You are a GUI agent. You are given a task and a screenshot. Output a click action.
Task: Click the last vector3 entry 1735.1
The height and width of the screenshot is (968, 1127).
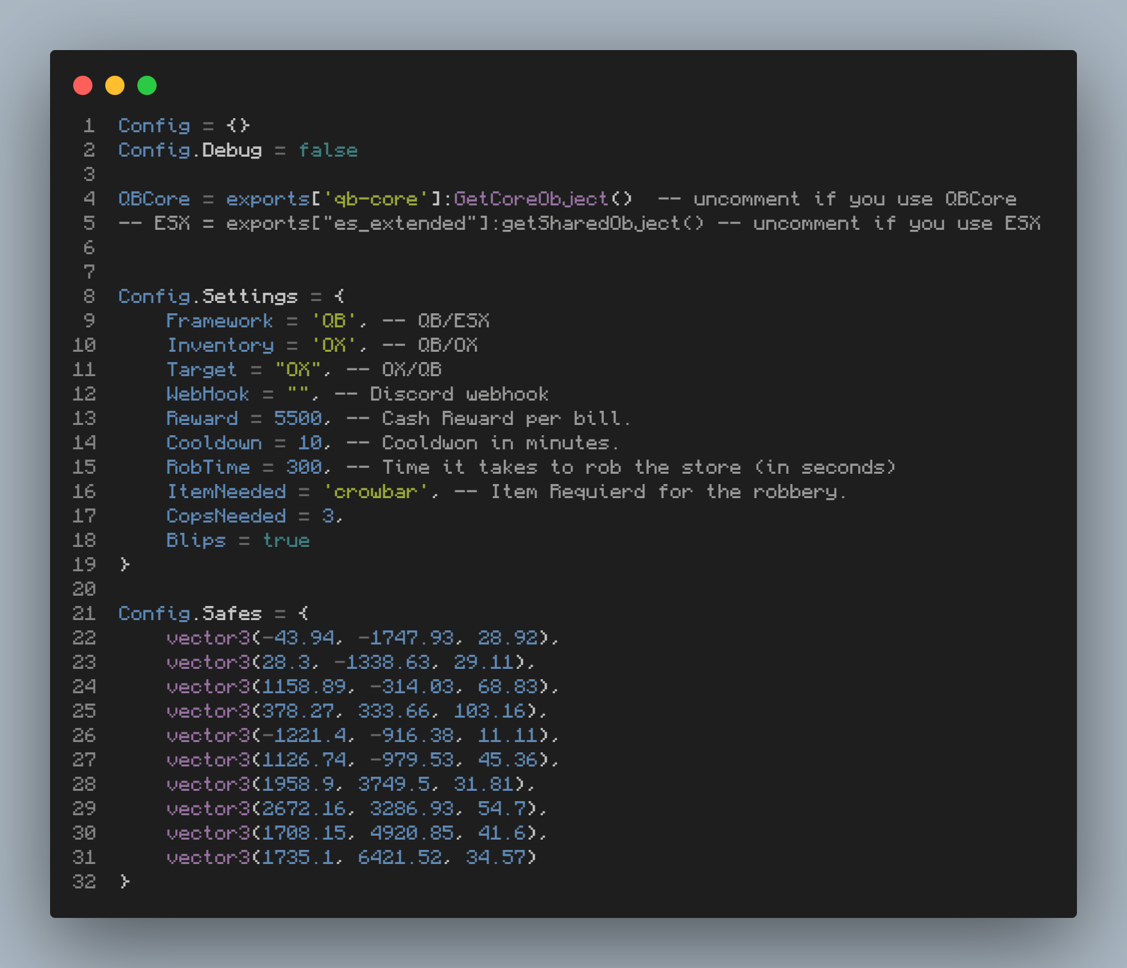[x=351, y=858]
